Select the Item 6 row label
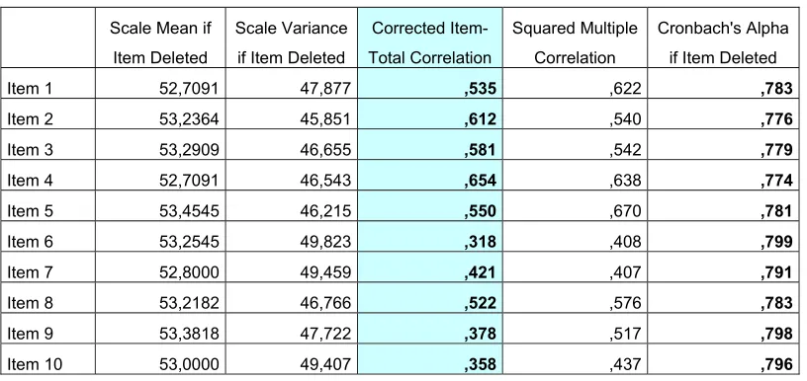 point(30,242)
